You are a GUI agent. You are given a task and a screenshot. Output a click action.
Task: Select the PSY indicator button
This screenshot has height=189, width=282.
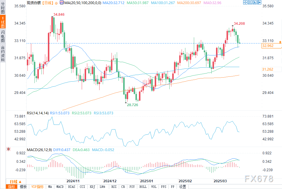[x=132, y=187]
